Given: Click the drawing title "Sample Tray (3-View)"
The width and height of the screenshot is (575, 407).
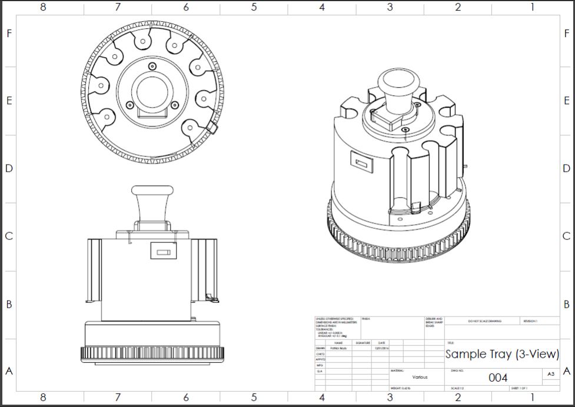Looking at the screenshot, I should click(x=501, y=354).
